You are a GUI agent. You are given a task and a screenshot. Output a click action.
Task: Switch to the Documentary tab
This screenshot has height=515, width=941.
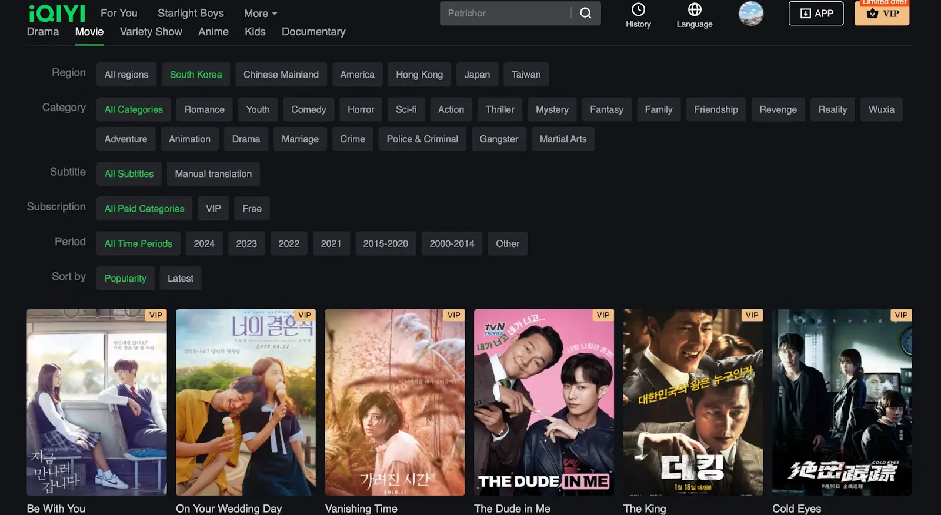[313, 32]
